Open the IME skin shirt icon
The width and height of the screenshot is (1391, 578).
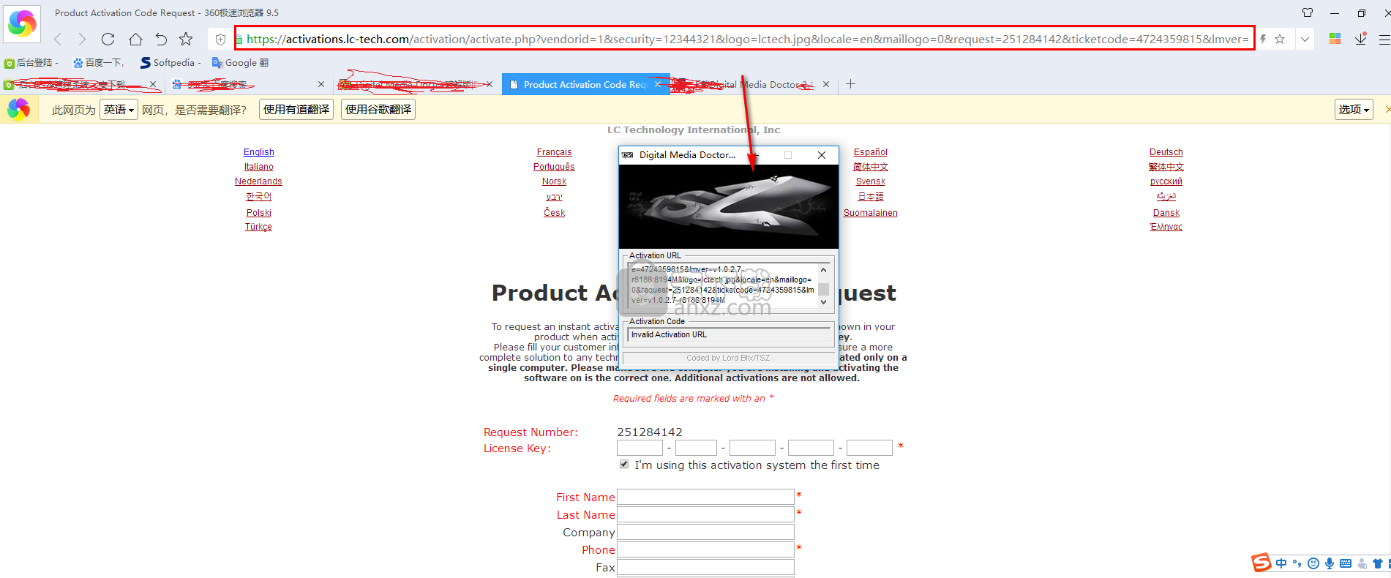[x=1378, y=563]
